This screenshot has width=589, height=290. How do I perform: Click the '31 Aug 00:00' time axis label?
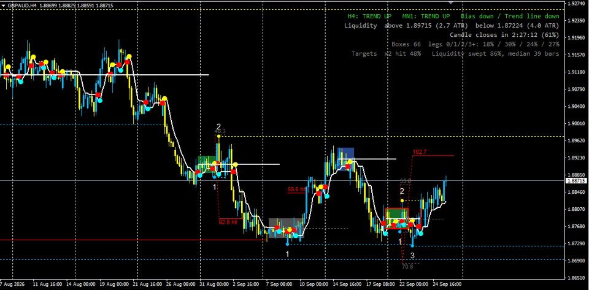215,284
